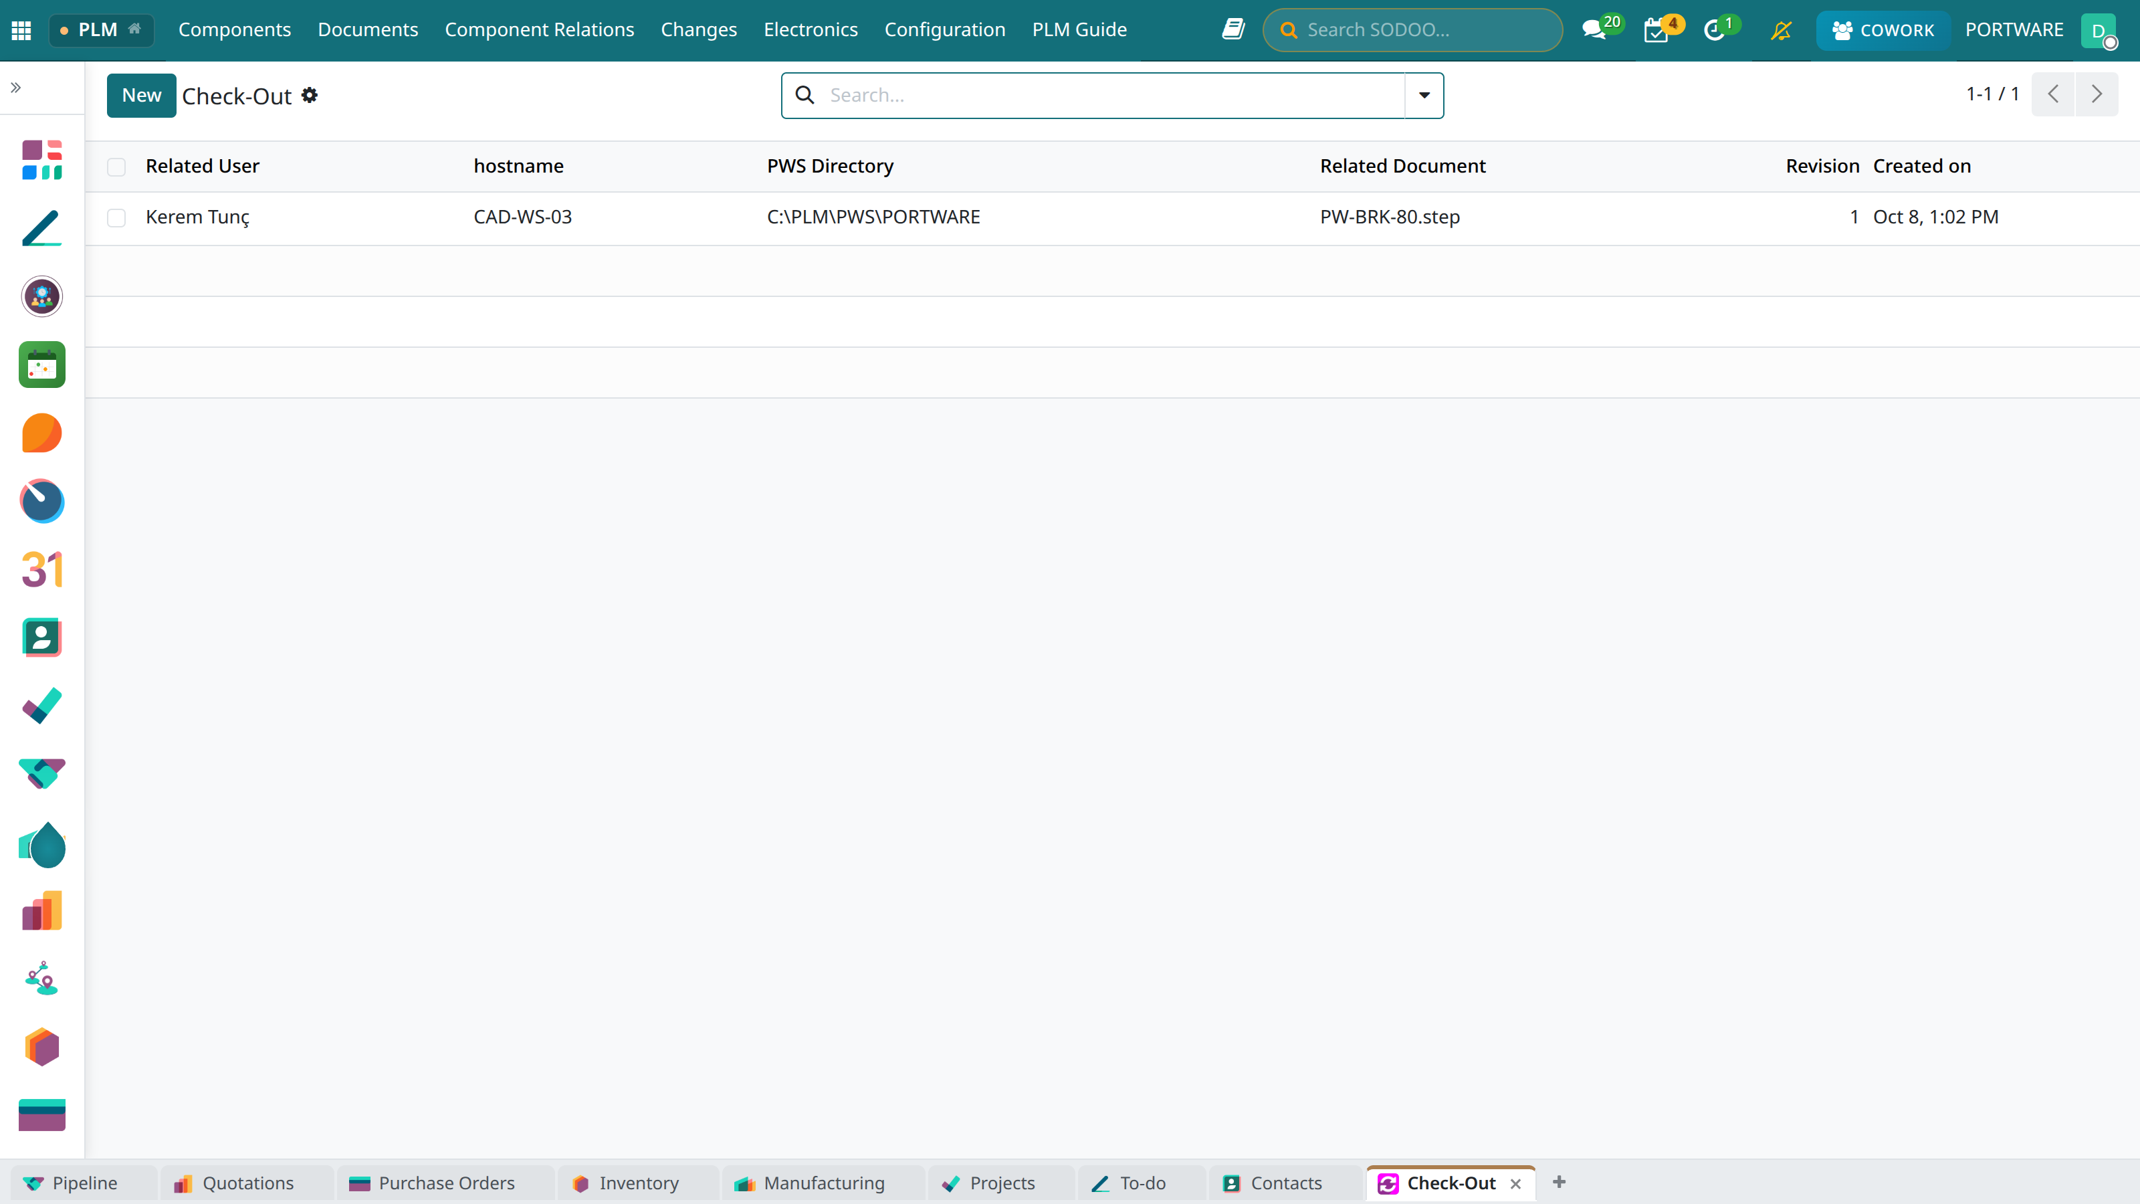2140x1204 pixels.
Task: Open the conversations icon with 20 badge
Action: click(x=1594, y=30)
